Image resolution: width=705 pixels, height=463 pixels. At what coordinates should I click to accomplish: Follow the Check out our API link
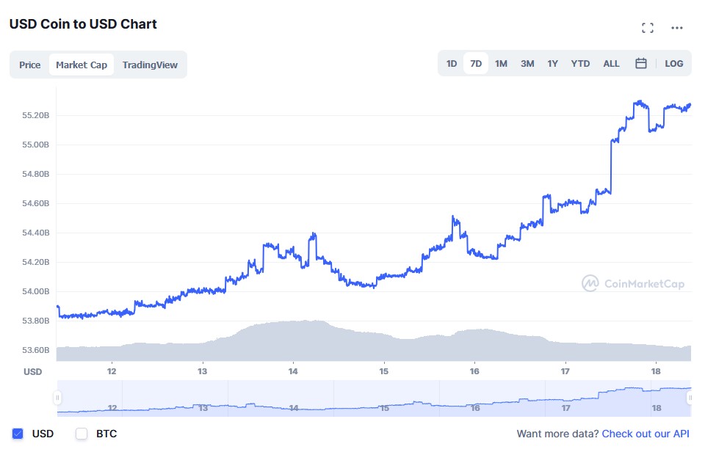tap(646, 434)
